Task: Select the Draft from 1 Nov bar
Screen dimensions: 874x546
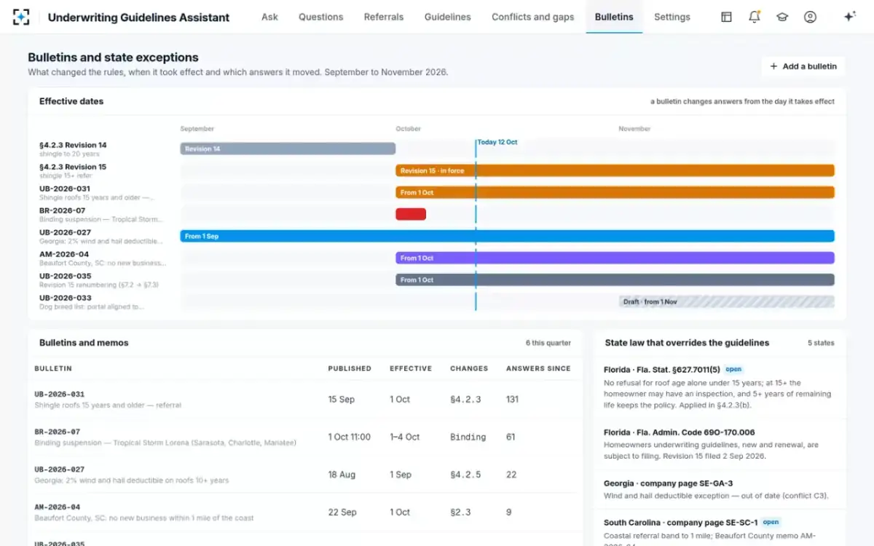Action: pos(727,301)
